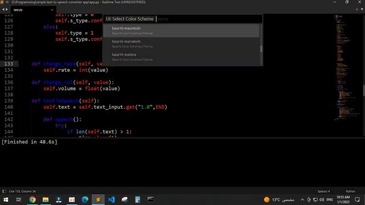The width and height of the screenshot is (365, 205).
Task: Show hidden system tray icons
Action: pos(302,200)
